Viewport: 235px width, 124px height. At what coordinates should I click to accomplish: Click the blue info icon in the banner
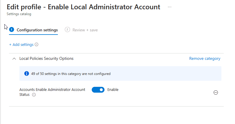click(x=26, y=73)
